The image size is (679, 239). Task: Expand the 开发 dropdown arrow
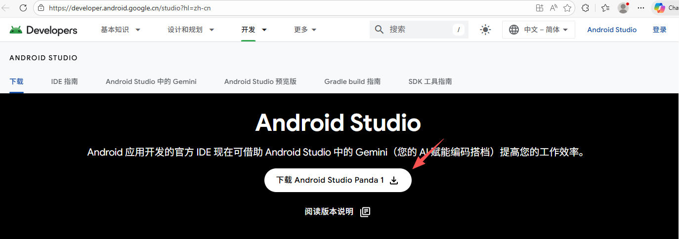coord(264,30)
